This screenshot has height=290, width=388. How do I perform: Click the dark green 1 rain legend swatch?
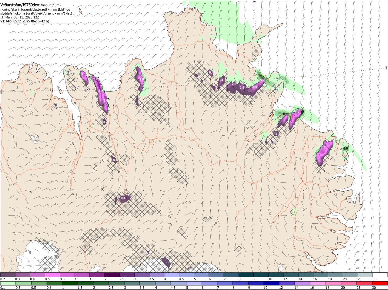[x=70, y=284]
